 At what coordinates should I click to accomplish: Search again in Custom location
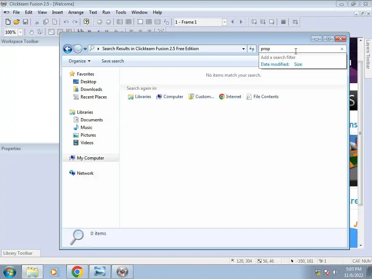[x=201, y=97]
